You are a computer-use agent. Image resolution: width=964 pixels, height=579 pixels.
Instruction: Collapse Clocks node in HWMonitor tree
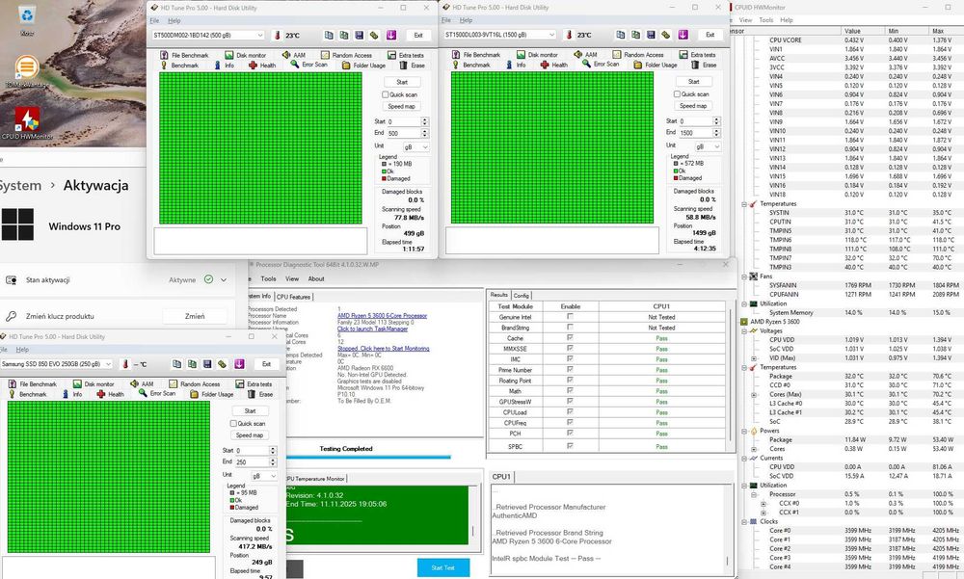pyautogui.click(x=744, y=522)
